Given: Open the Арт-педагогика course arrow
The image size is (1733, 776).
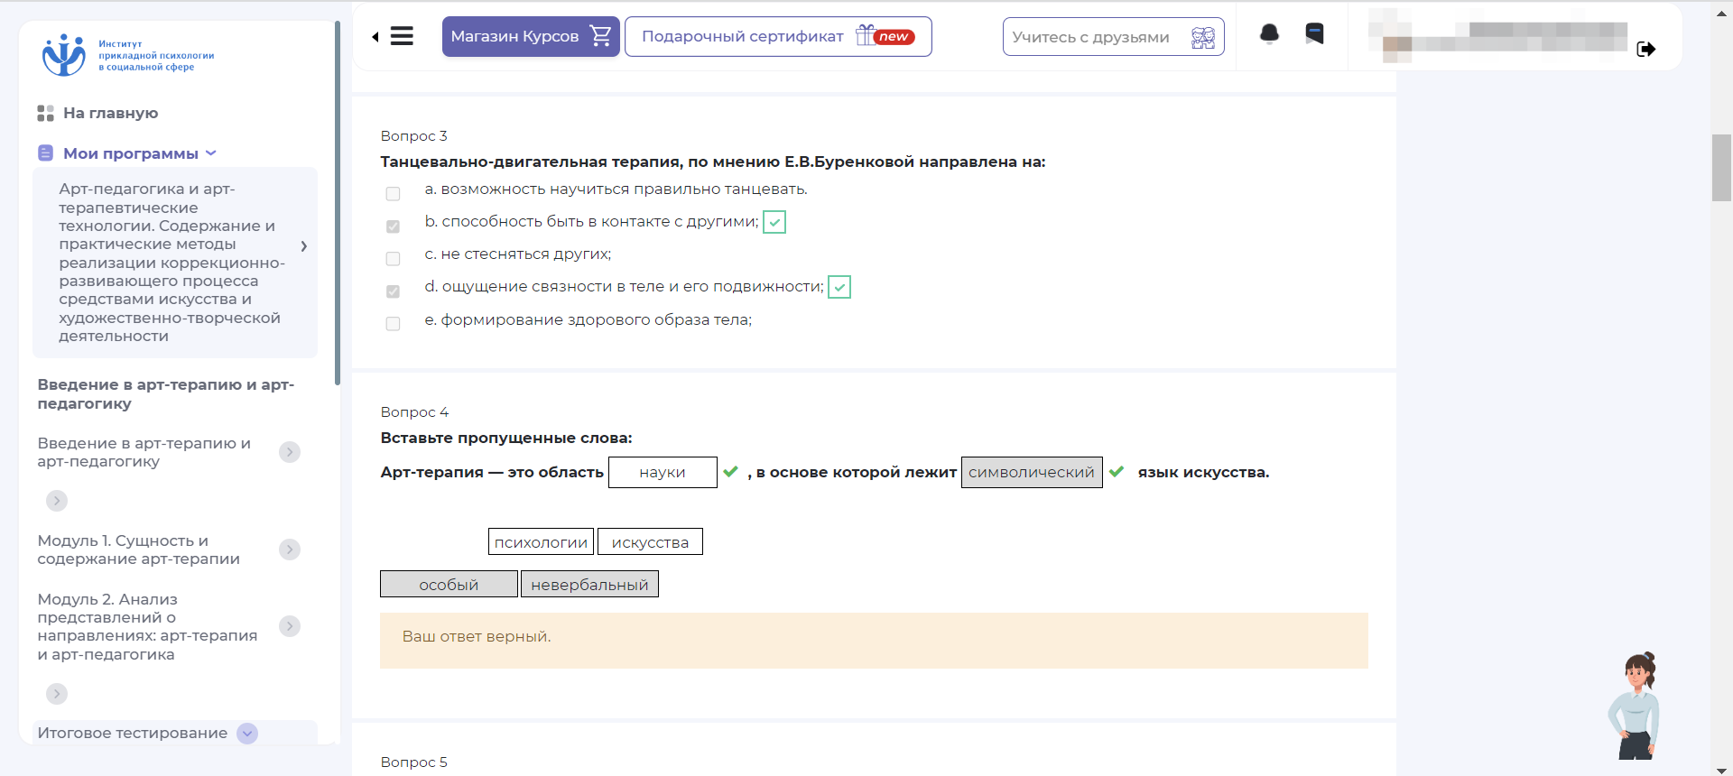Looking at the screenshot, I should coord(304,245).
